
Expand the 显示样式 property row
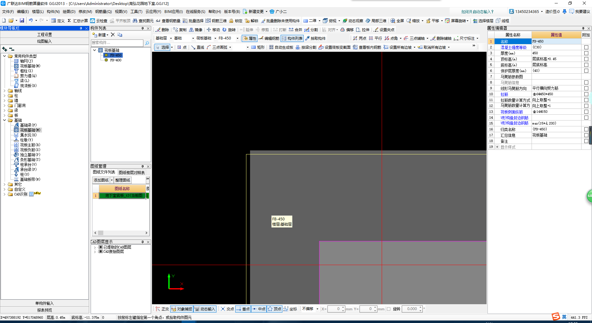[497, 147]
